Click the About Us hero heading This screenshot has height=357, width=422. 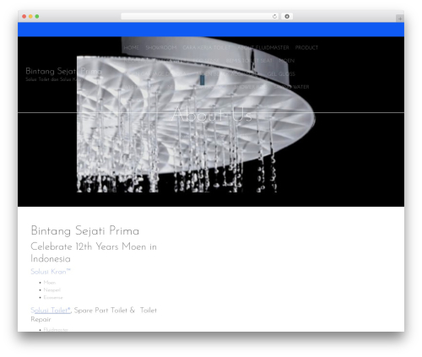(212, 114)
